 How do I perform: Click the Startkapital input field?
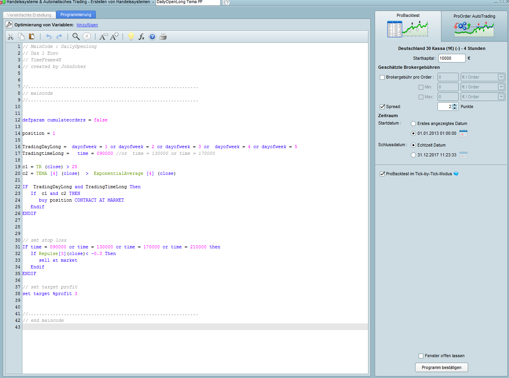click(x=452, y=58)
